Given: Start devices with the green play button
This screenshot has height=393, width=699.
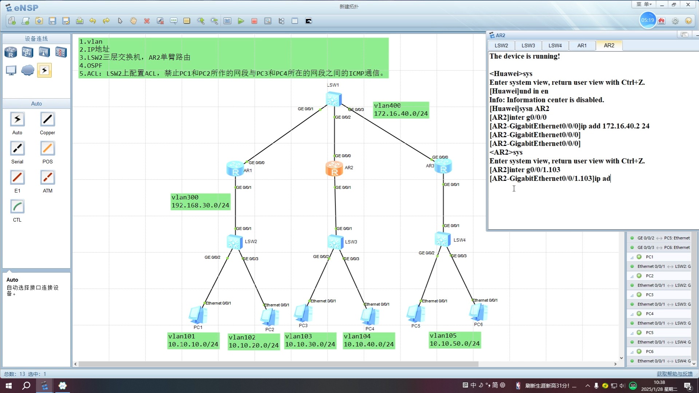Looking at the screenshot, I should [x=241, y=21].
